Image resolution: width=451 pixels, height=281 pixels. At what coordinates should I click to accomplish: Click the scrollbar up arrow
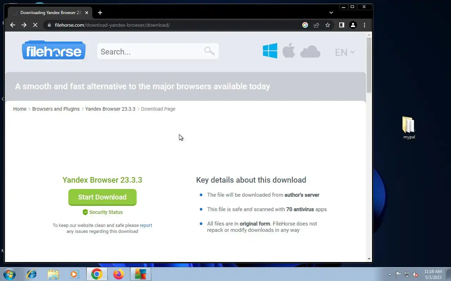click(369, 35)
